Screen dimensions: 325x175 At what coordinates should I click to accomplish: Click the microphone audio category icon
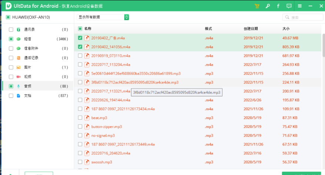coord(19,86)
